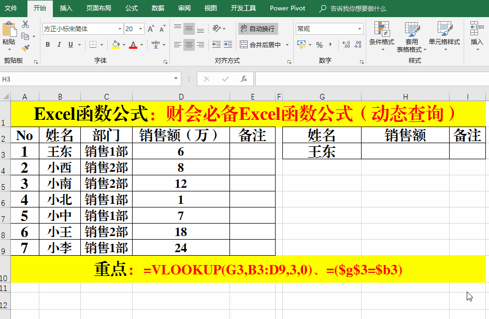Center text horizontally
Screen dimensions: 489x319
pyautogui.click(x=189, y=45)
